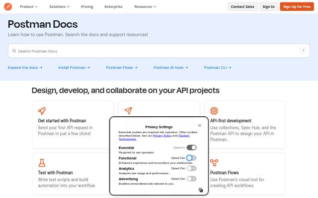Close the Privacy Settings dialog
Image resolution: width=318 pixels, height=198 pixels.
[x=199, y=125]
